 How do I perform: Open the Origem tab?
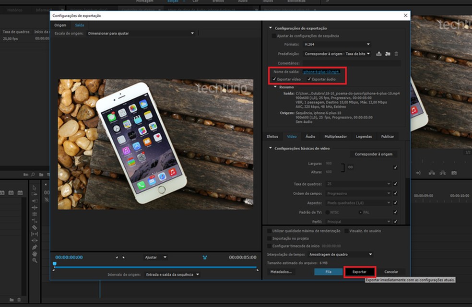[x=60, y=25]
